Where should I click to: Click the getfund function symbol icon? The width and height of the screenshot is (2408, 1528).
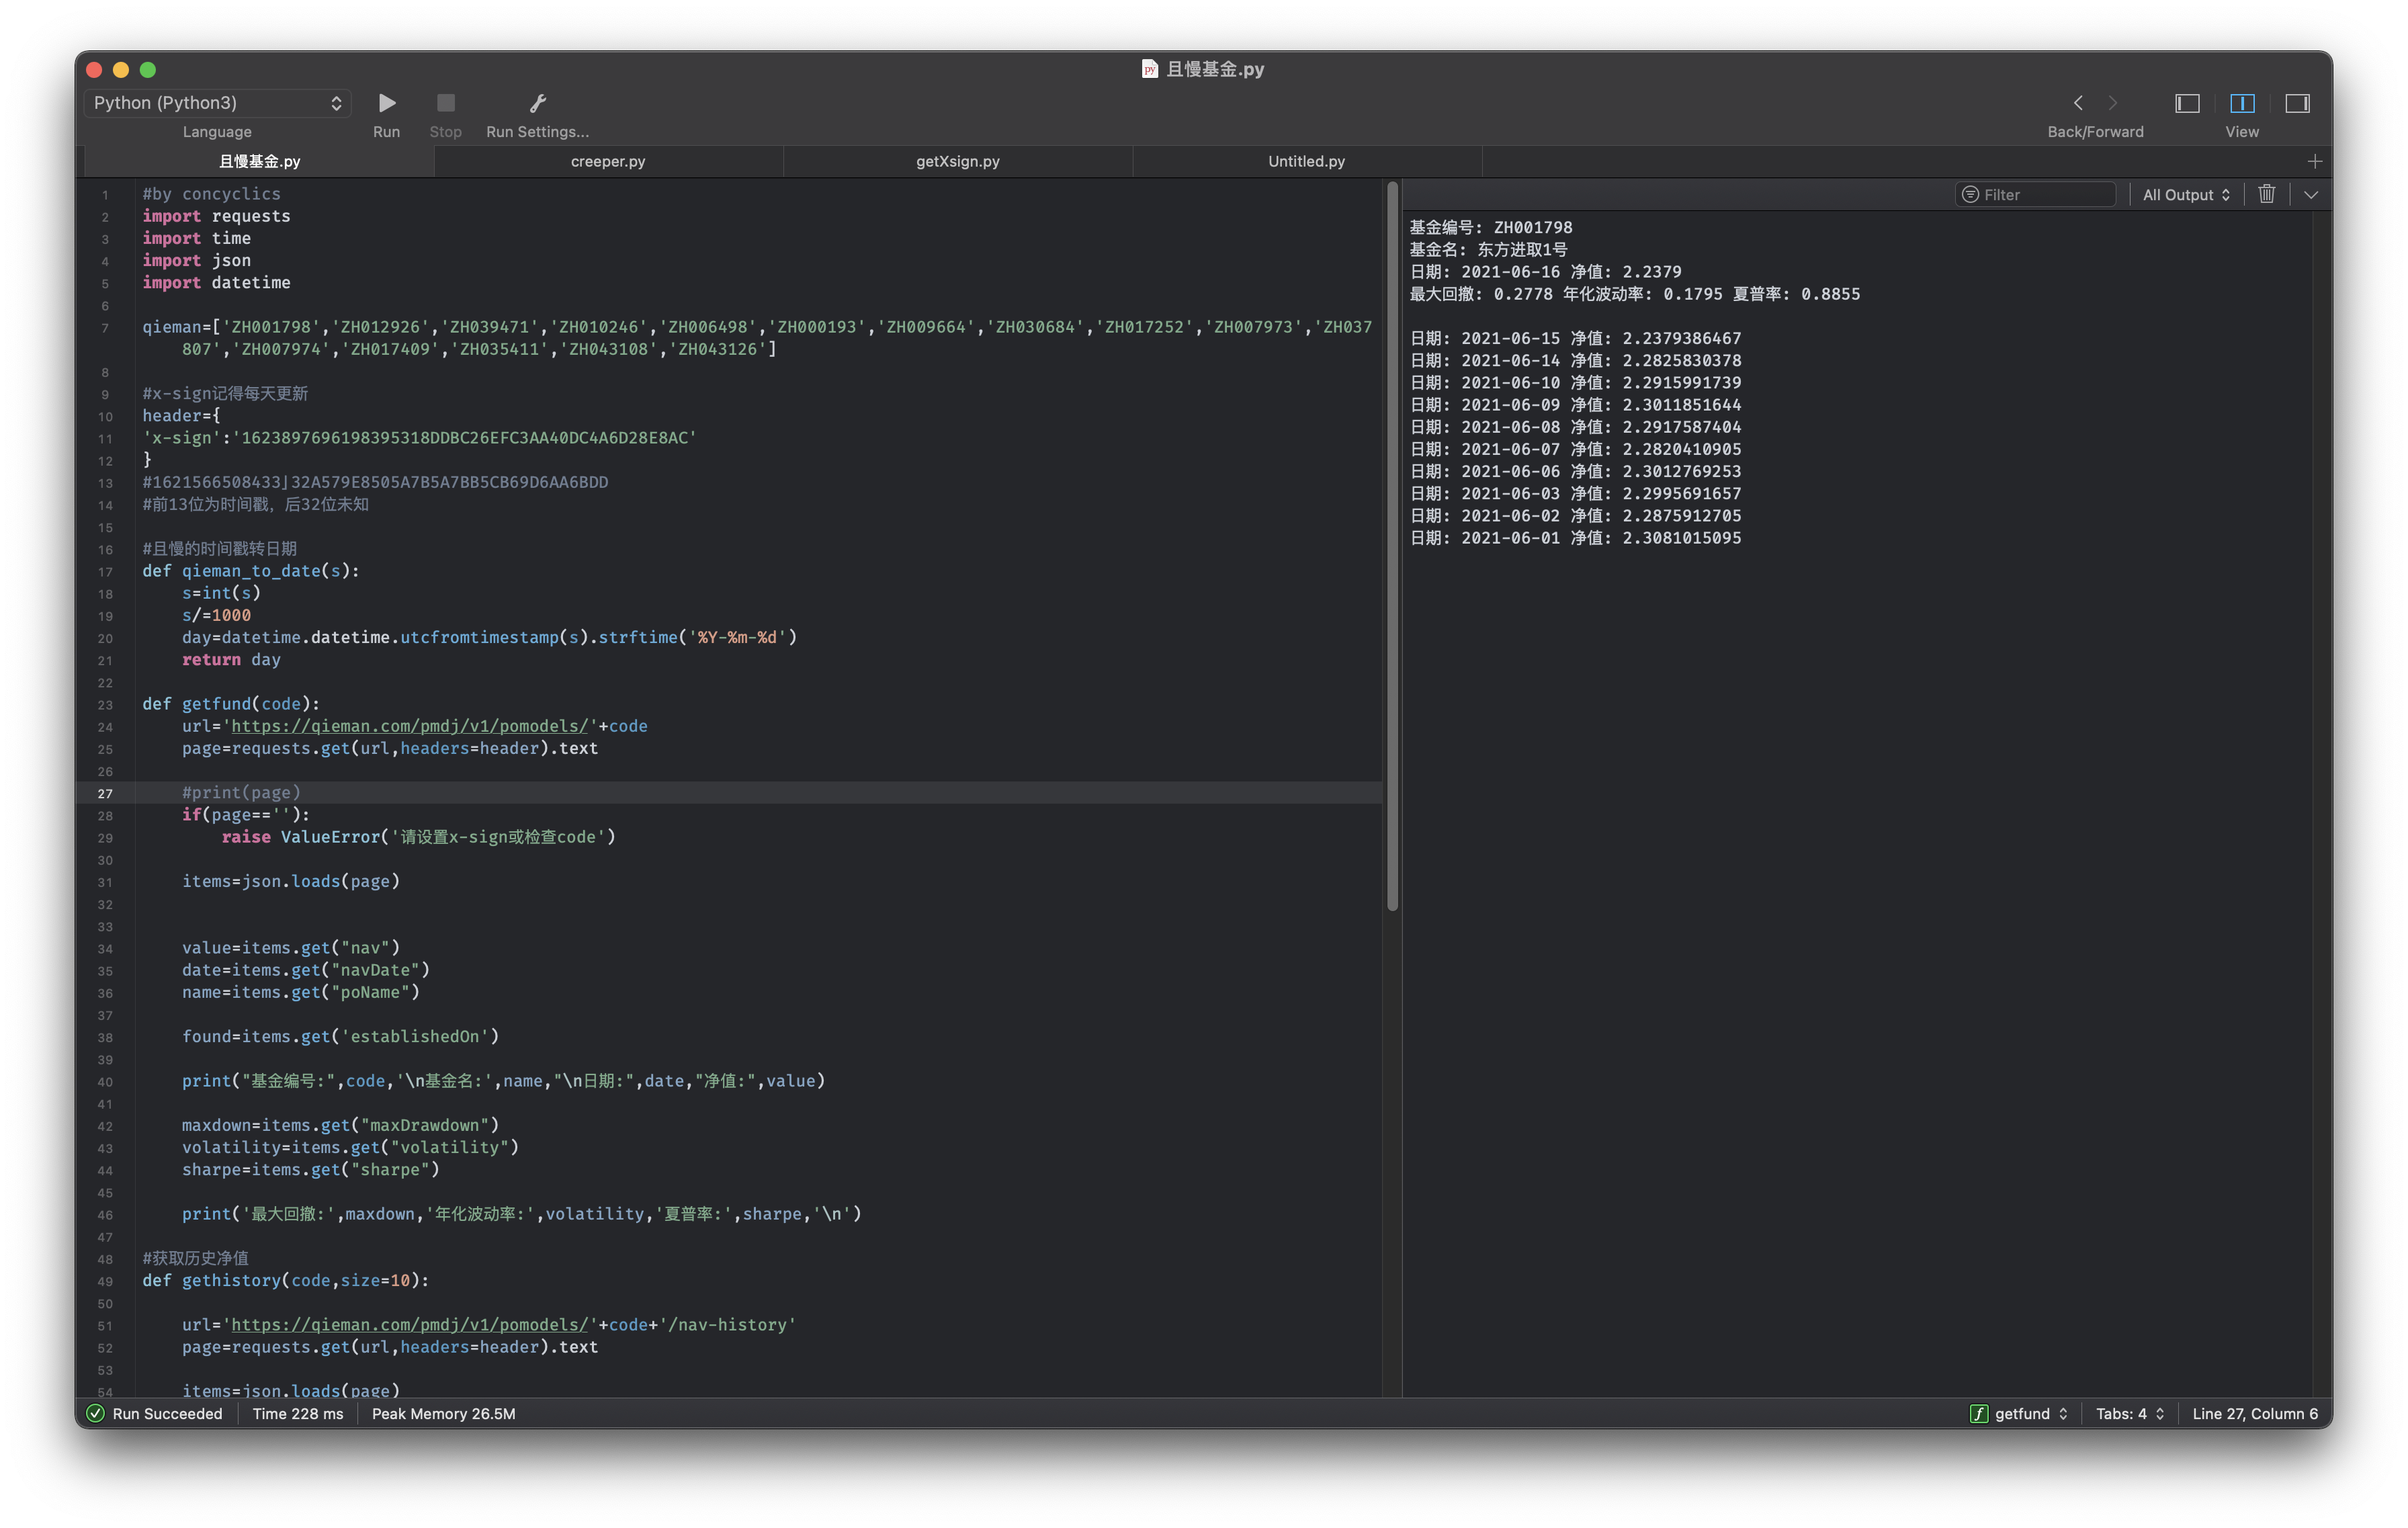(1978, 1413)
